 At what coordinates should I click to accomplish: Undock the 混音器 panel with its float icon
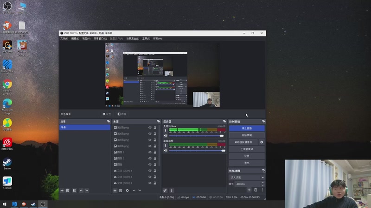(224, 122)
